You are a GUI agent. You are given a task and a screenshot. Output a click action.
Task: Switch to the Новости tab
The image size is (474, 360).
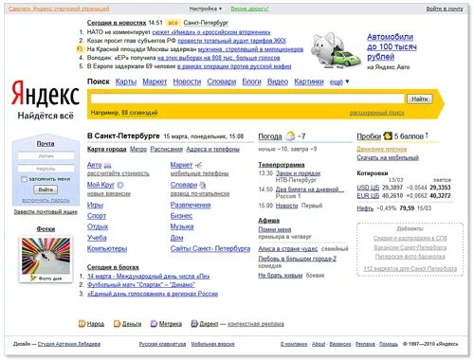point(187,81)
